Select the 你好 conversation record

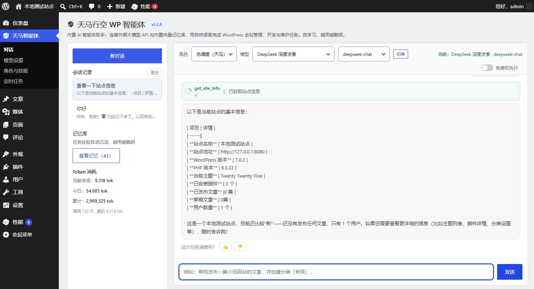[x=117, y=112]
